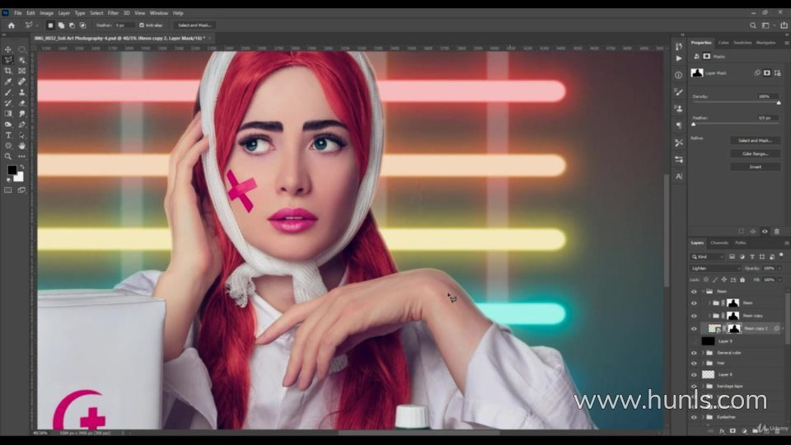Switch to the Channels tab
The width and height of the screenshot is (791, 445).
click(718, 243)
